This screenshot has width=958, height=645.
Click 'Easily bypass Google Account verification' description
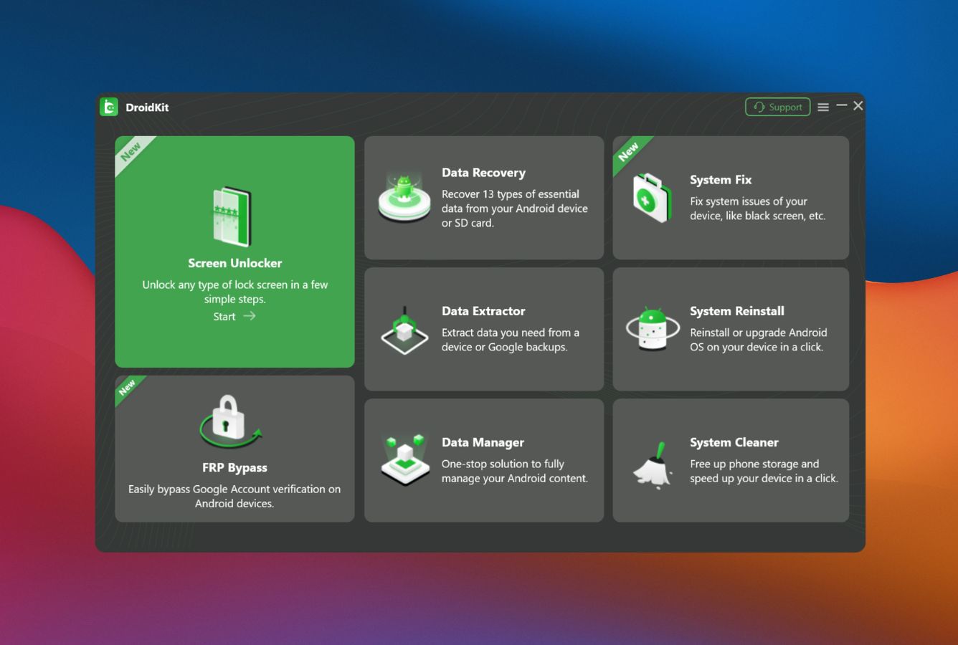click(x=234, y=496)
